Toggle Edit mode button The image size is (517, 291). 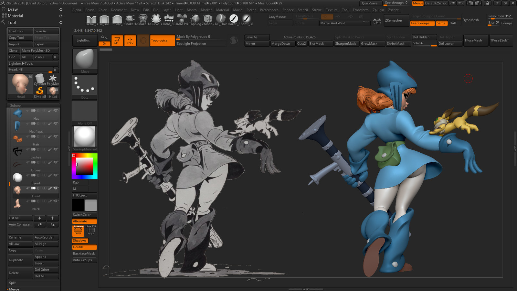117,40
